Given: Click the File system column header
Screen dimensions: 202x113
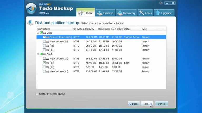Looking at the screenshot, I should [79, 29].
